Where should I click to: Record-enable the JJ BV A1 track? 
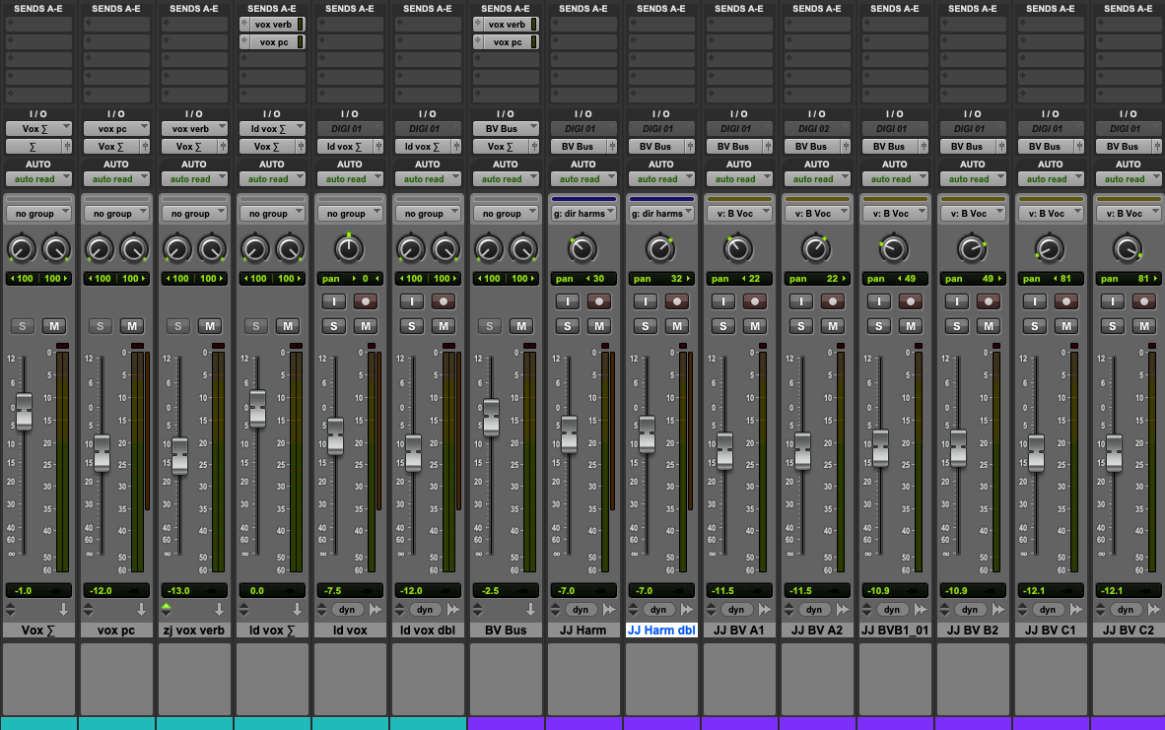pos(754,301)
